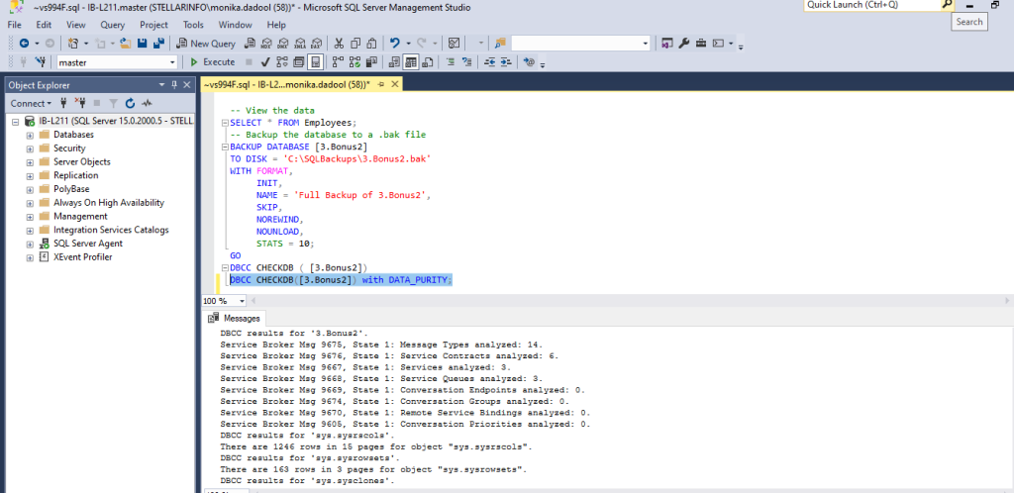The height and width of the screenshot is (493, 1014).
Task: Open the Project menu
Action: coord(153,25)
